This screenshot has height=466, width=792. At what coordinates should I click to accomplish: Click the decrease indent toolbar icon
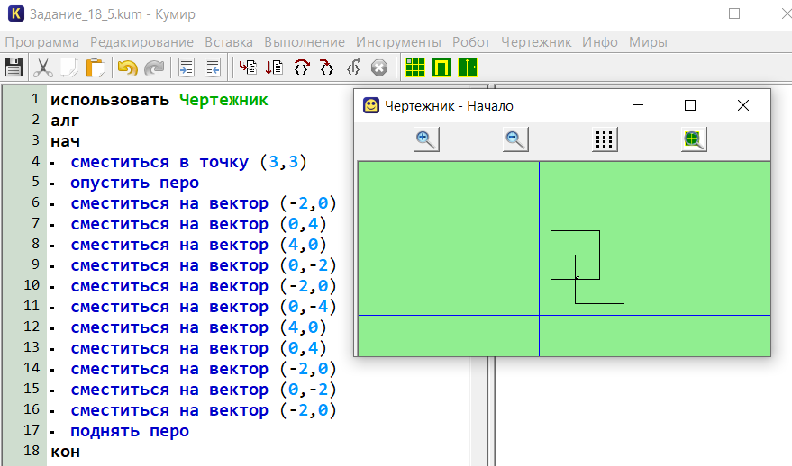pyautogui.click(x=213, y=67)
